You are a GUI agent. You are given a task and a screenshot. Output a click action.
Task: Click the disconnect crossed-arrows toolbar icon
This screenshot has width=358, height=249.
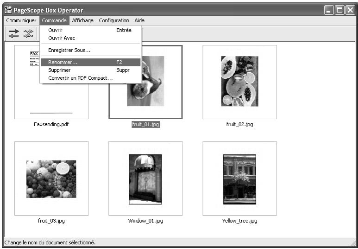(x=28, y=33)
